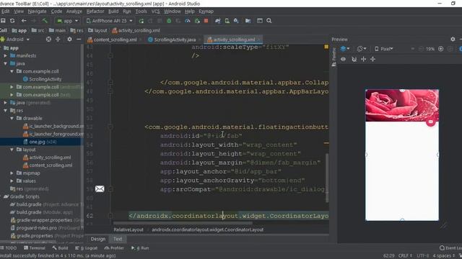Toggle the Preview view options eye icon
Screen dimensions: 462x259
344,59
